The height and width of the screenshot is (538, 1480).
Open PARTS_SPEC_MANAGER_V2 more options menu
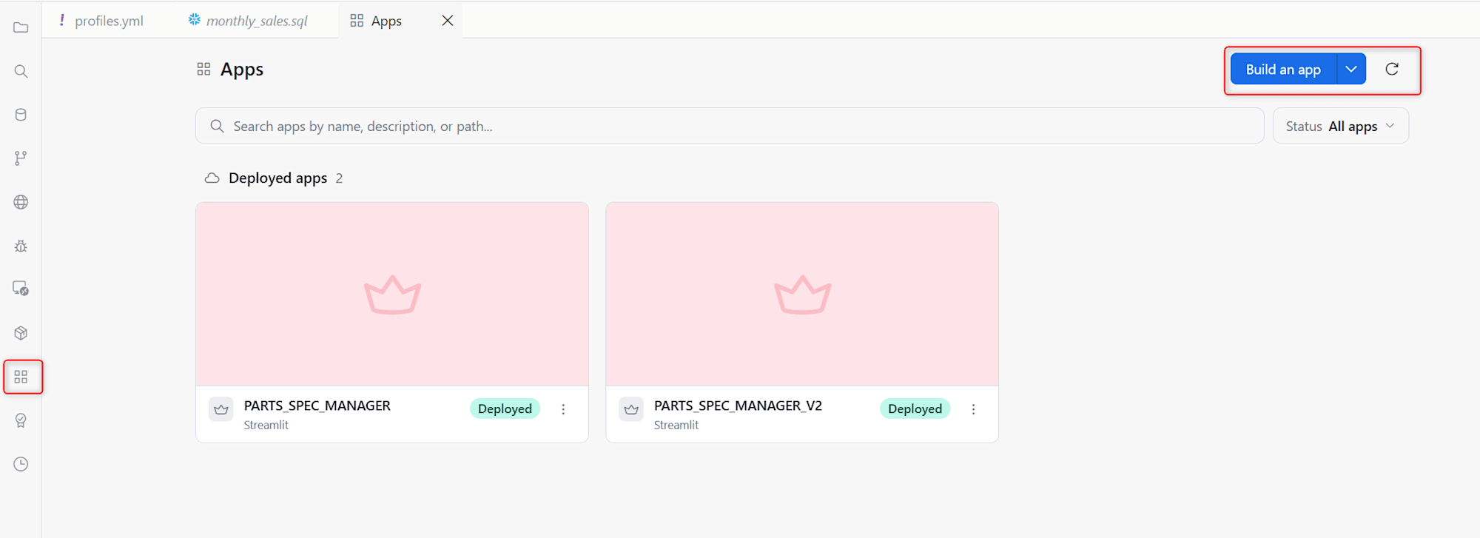(973, 409)
